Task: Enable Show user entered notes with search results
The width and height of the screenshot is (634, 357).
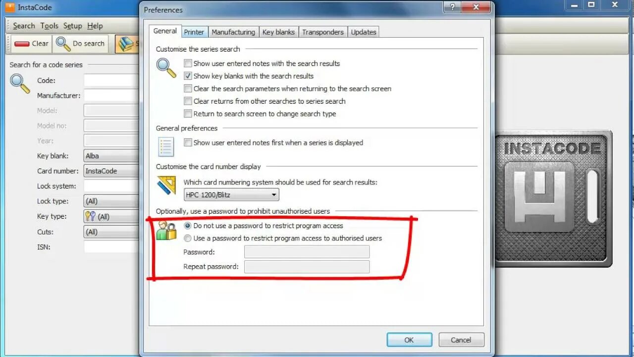Action: (x=188, y=63)
